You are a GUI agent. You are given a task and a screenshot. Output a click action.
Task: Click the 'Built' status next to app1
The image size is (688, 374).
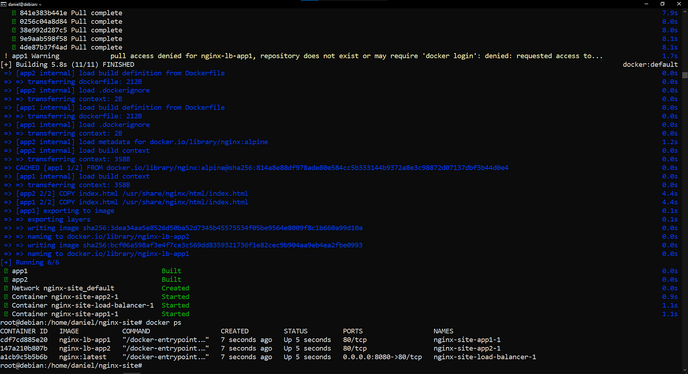click(x=172, y=271)
